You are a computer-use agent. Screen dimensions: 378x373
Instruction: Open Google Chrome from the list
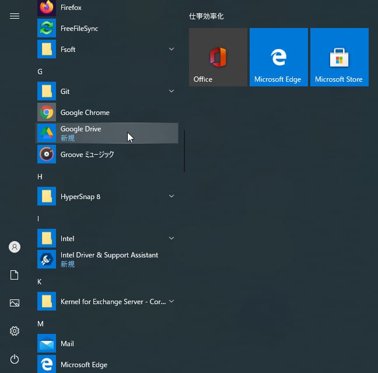click(85, 113)
